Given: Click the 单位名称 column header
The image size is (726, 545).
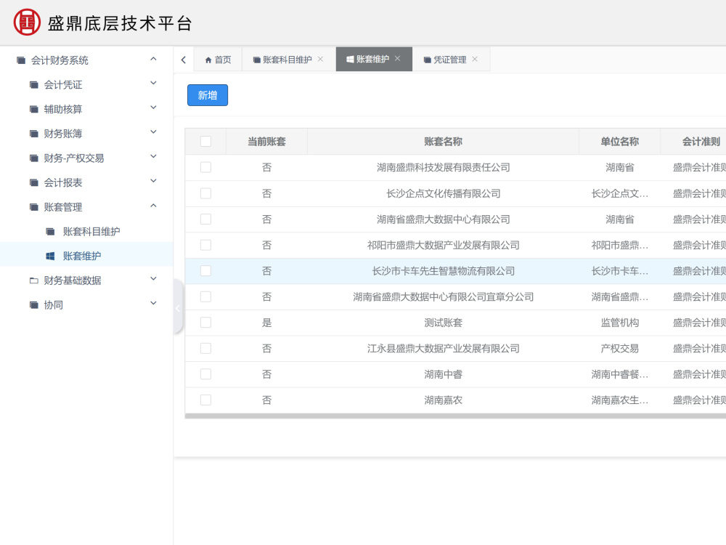Looking at the screenshot, I should [x=619, y=142].
